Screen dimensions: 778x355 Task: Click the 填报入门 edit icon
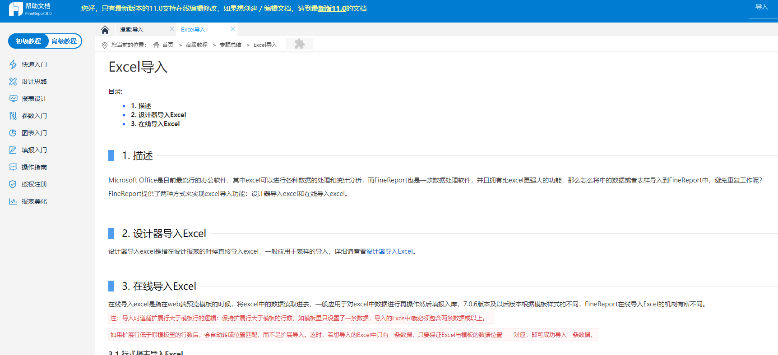tap(13, 150)
